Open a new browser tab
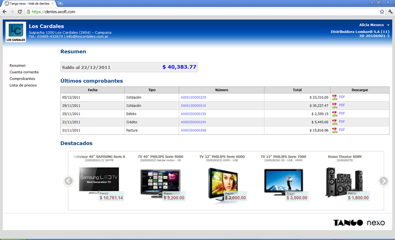This screenshot has height=240, width=395. [x=60, y=3]
